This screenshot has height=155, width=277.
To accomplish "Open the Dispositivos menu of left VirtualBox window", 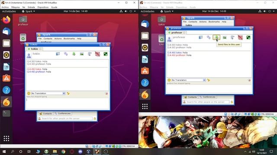I will (x=43, y=7).
